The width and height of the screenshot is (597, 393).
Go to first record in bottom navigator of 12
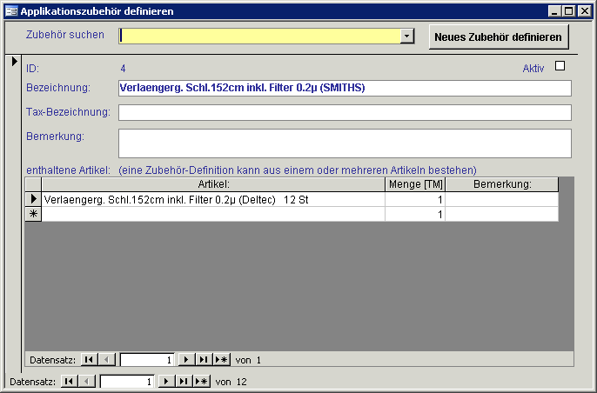[70, 381]
